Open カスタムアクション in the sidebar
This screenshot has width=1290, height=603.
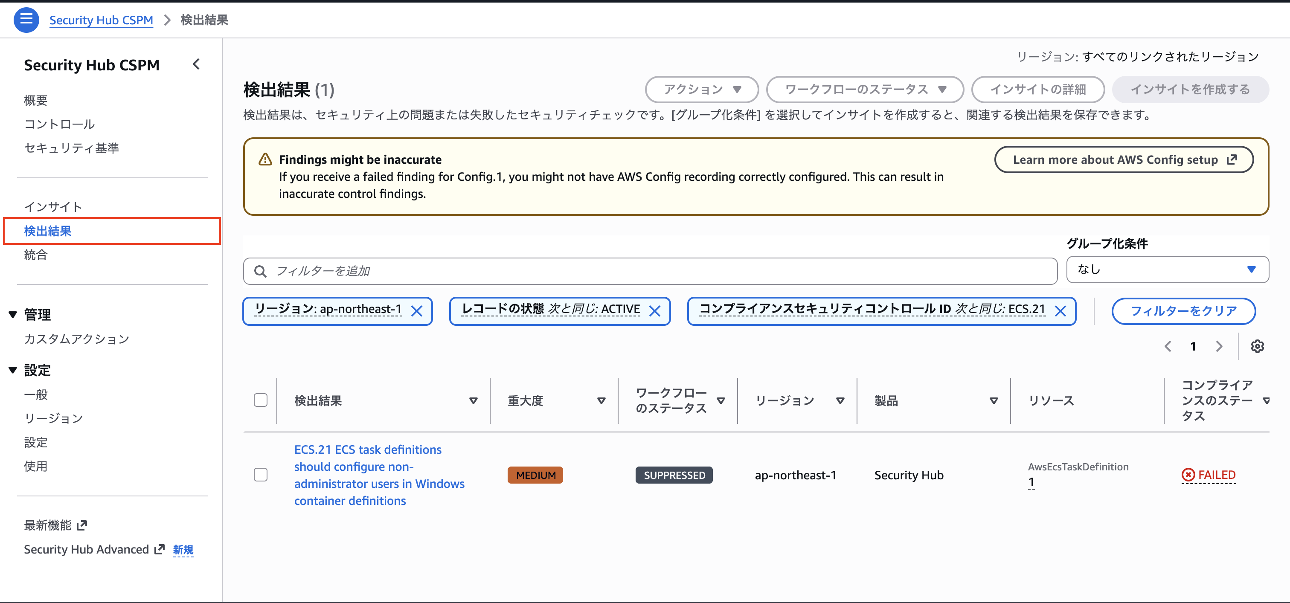(77, 339)
